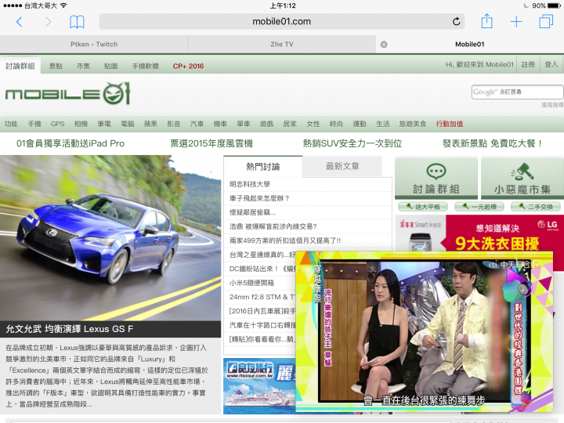Open the Safari share sheet icon
Image resolution: width=564 pixels, height=423 pixels.
(x=486, y=21)
